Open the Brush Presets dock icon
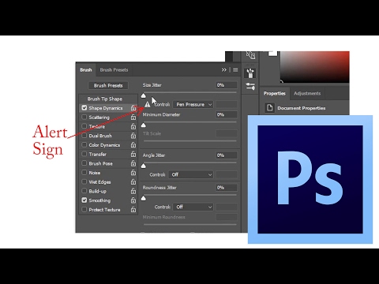Screen dimensions: 379x284 click(250, 73)
